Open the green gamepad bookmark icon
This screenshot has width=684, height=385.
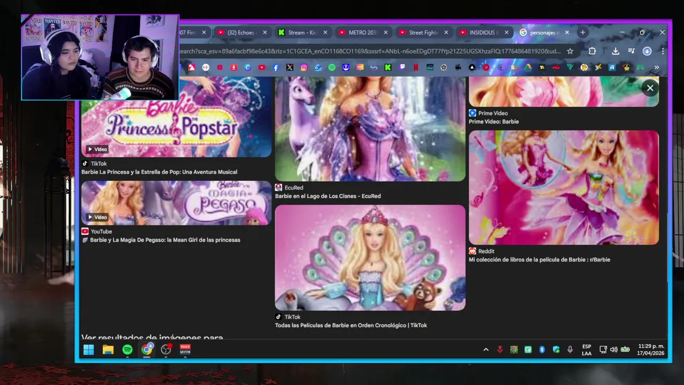(x=640, y=67)
